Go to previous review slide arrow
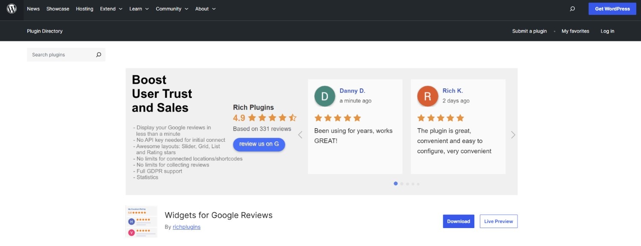 [x=300, y=135]
